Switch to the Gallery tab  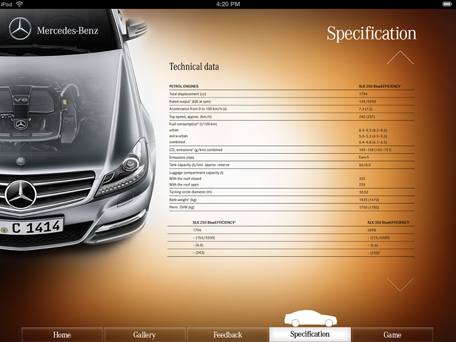(x=144, y=334)
